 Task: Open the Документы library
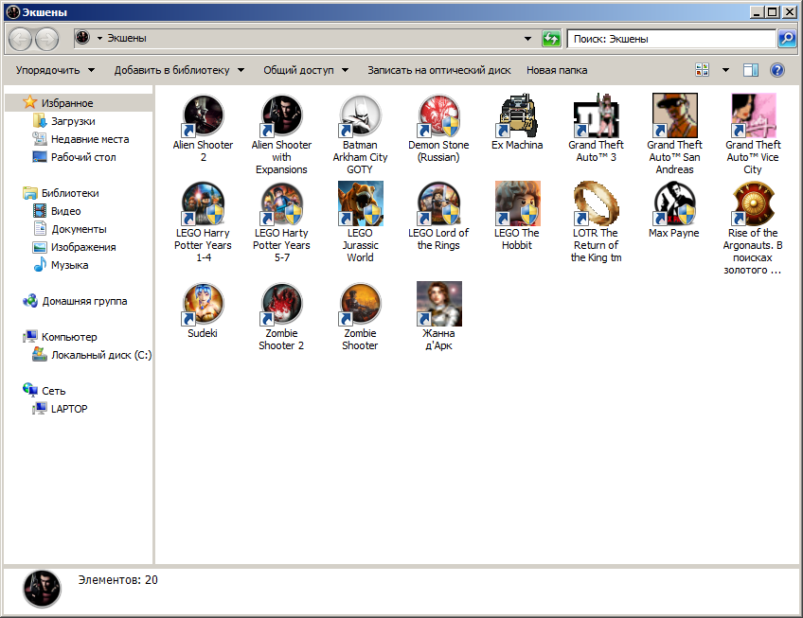point(79,229)
